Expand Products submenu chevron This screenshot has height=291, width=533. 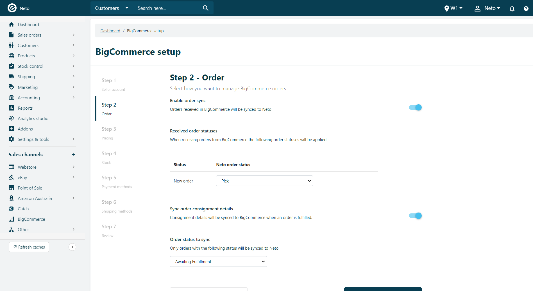pyautogui.click(x=74, y=56)
